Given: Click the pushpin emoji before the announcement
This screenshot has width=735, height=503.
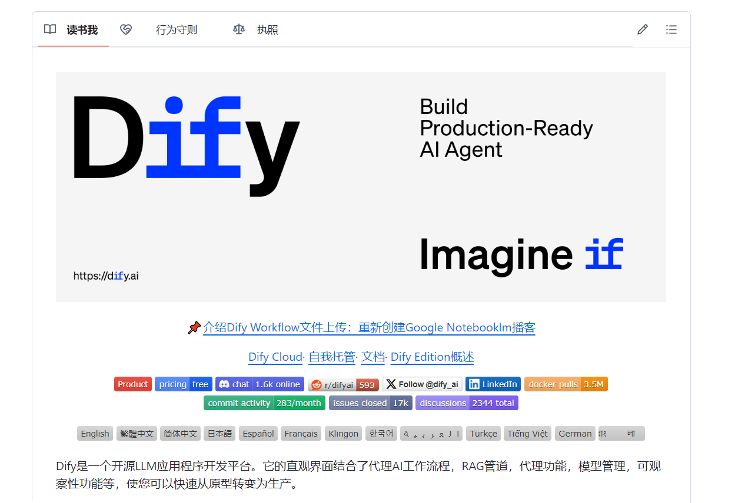Looking at the screenshot, I should (194, 328).
